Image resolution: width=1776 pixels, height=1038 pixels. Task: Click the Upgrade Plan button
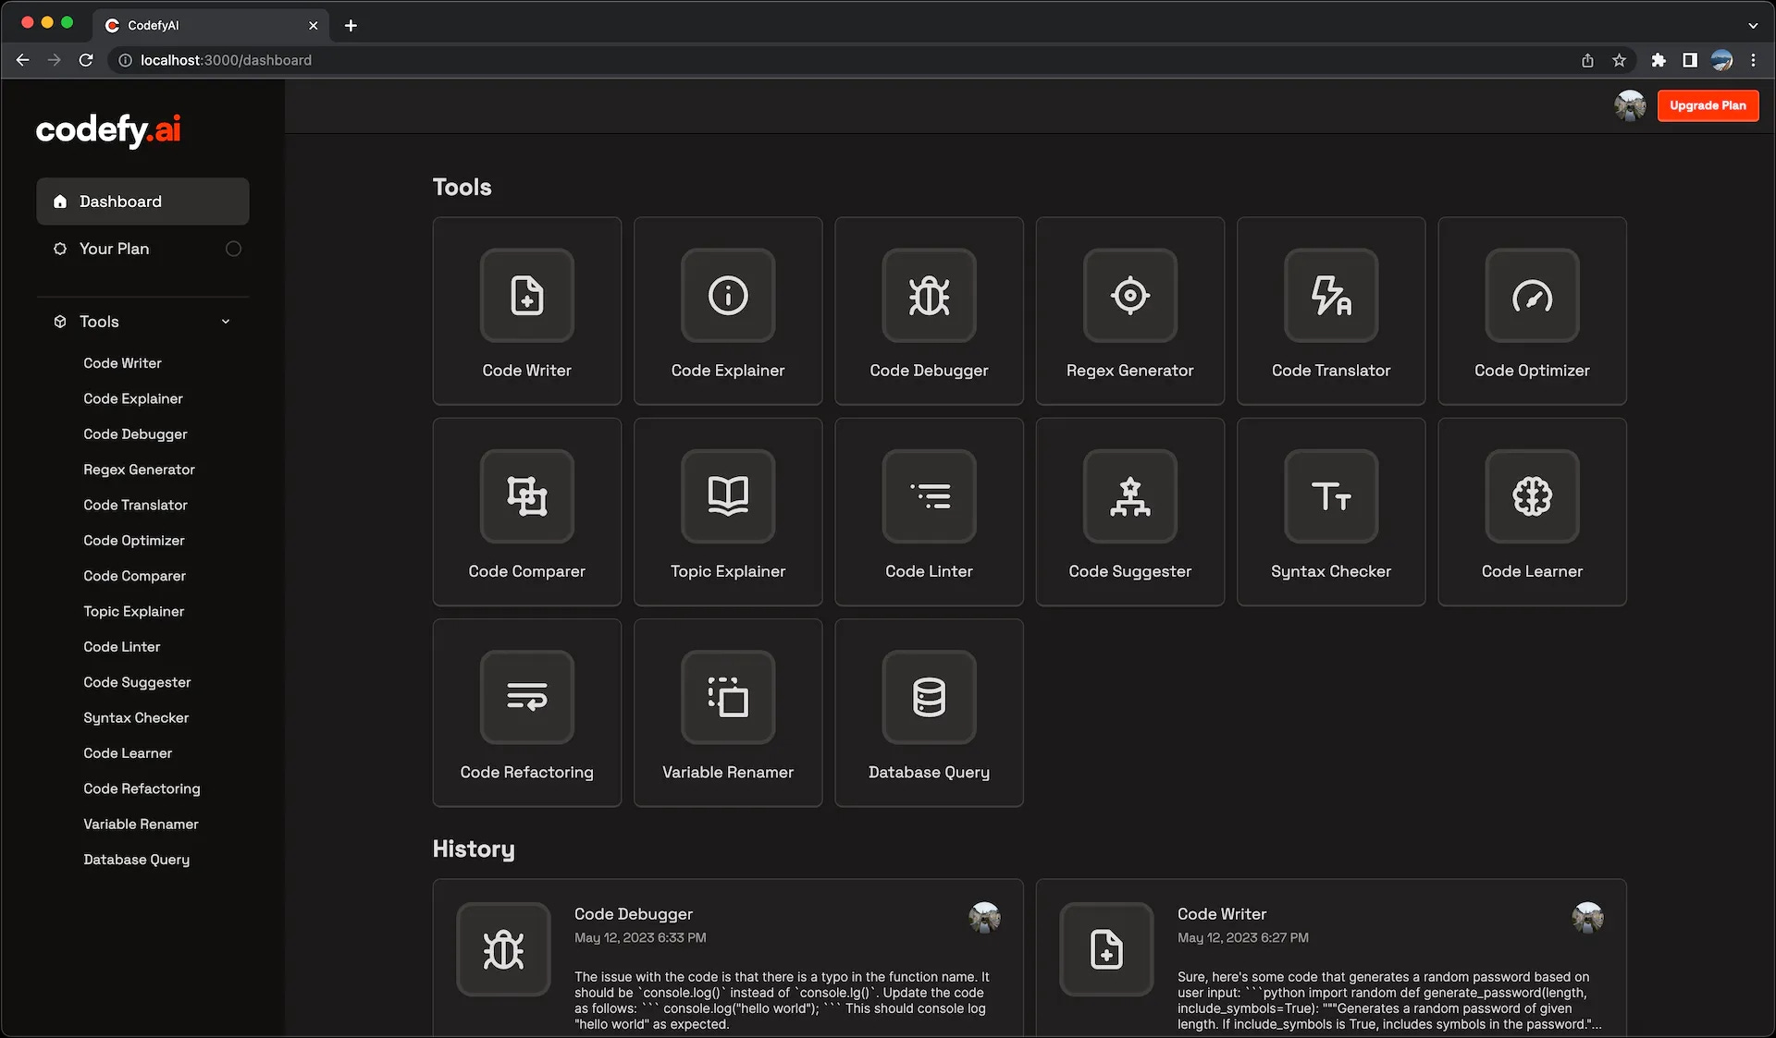coord(1708,105)
